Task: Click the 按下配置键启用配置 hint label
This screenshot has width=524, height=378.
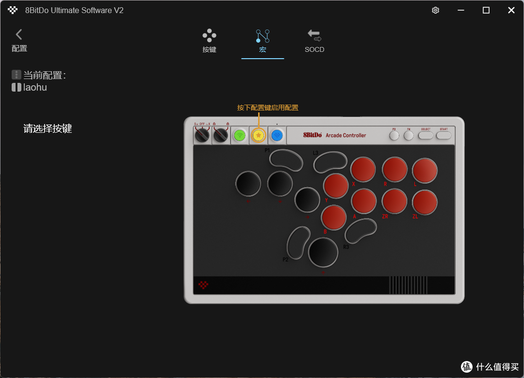Action: point(268,108)
